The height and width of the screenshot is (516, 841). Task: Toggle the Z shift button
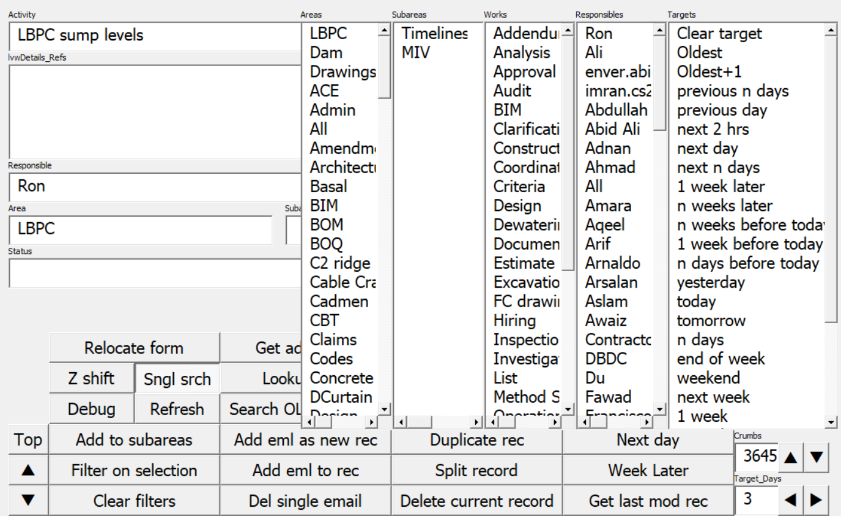coord(91,379)
